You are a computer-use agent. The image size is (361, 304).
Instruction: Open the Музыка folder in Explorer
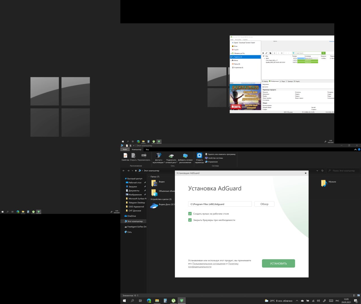329,183
